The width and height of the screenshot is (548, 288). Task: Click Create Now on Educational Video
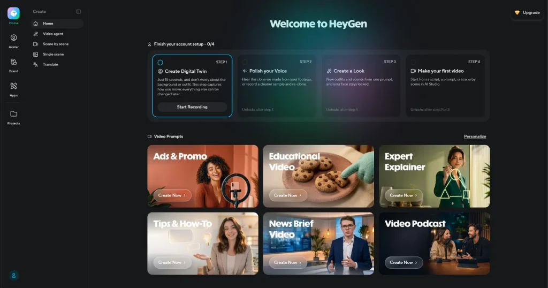tap(288, 195)
